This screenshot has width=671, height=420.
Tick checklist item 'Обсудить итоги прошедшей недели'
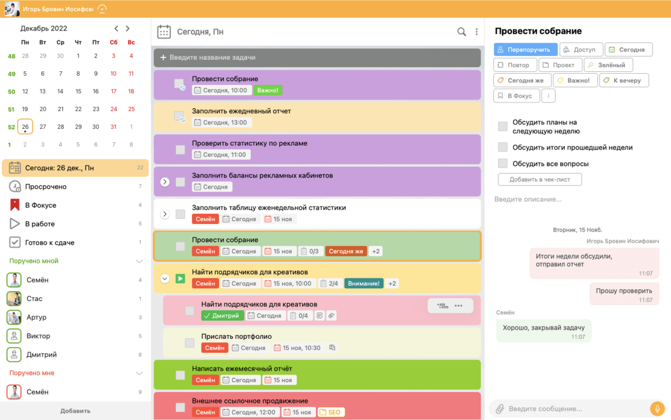[503, 147]
